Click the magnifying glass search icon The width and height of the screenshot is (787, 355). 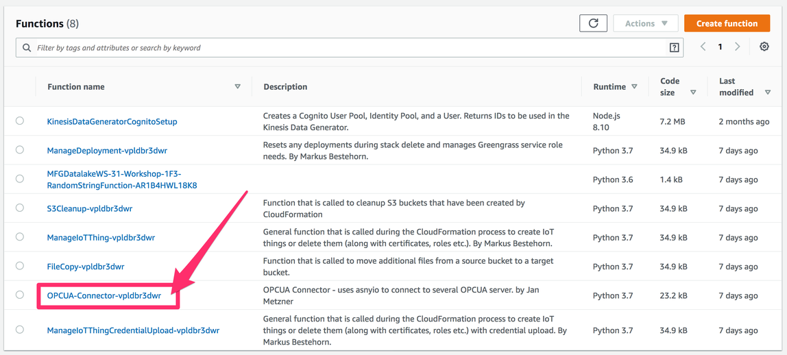click(x=27, y=48)
